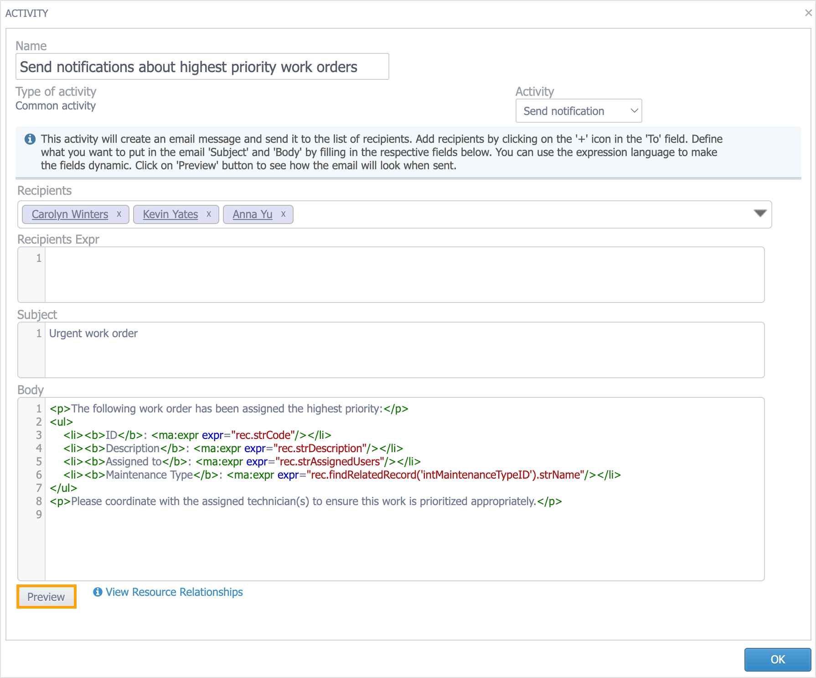
Task: Select the Anna Yu recipient link
Action: coord(252,214)
